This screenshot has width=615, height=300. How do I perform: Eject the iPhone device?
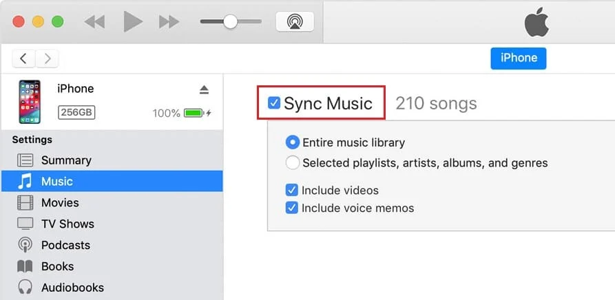(x=204, y=89)
